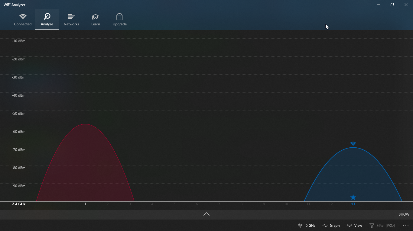
Task: Open the Upgrade tab
Action: click(x=120, y=20)
